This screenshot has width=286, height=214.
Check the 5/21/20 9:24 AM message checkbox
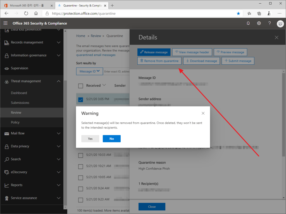81,188
